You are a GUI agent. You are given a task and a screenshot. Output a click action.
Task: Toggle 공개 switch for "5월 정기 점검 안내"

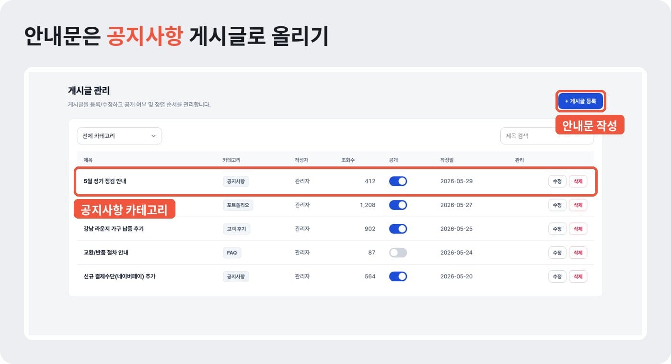coord(398,181)
